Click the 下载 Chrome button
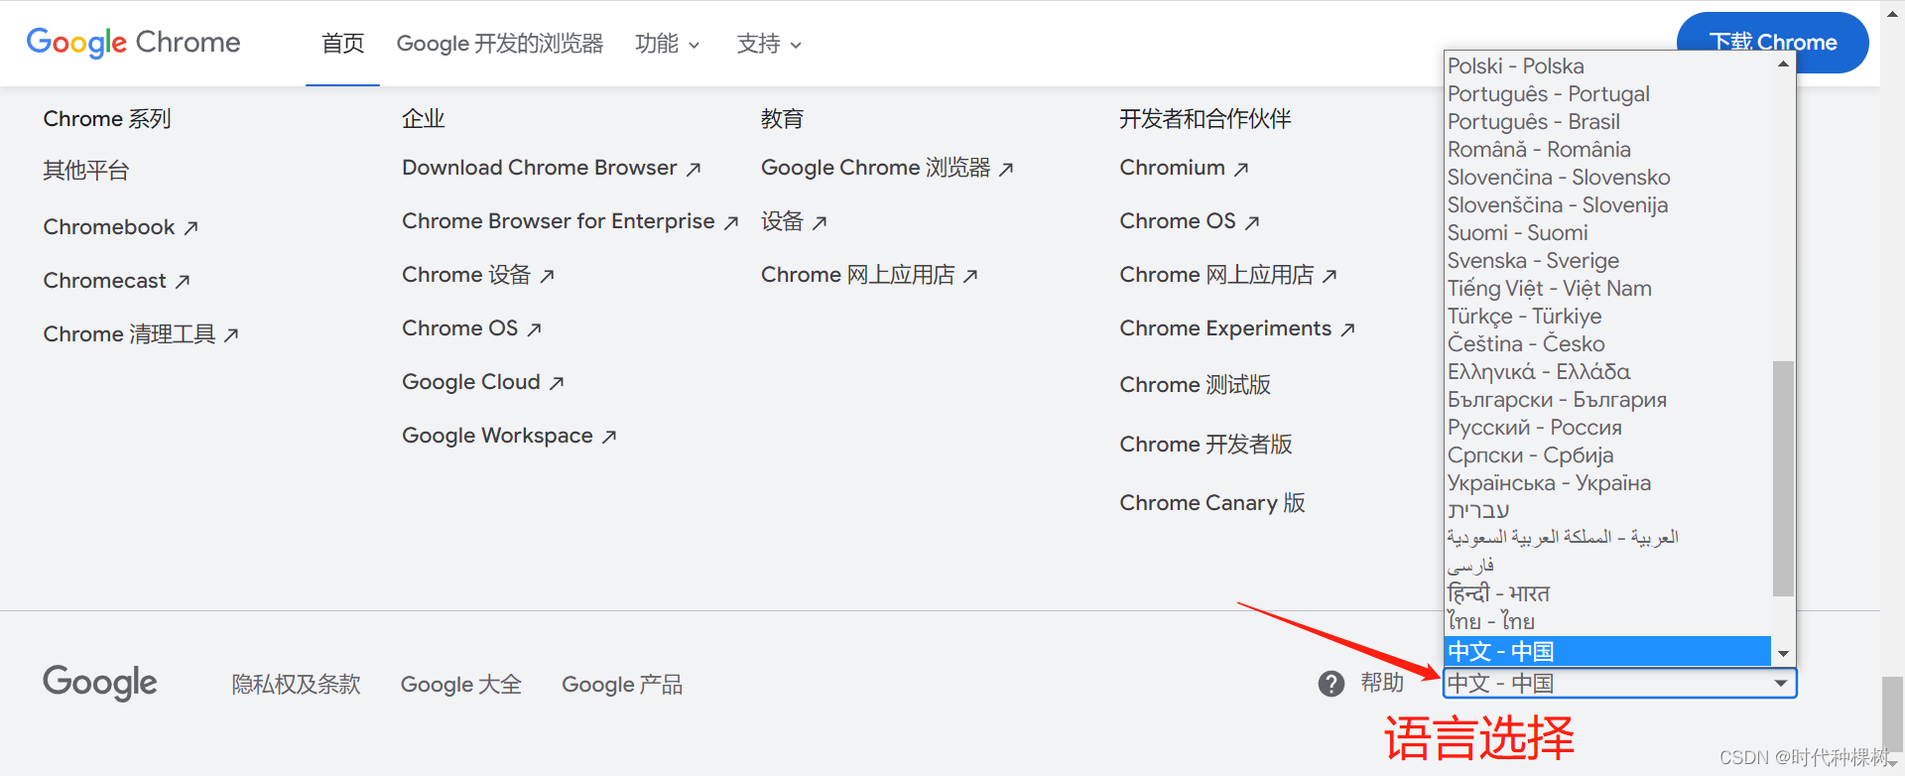Screen dimensions: 1905x776 [x=1772, y=43]
